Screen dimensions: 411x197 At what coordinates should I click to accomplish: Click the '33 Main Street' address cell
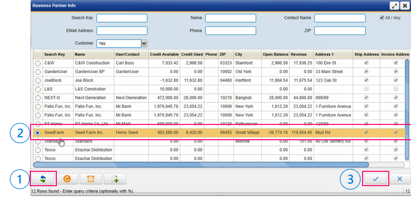[333, 72]
